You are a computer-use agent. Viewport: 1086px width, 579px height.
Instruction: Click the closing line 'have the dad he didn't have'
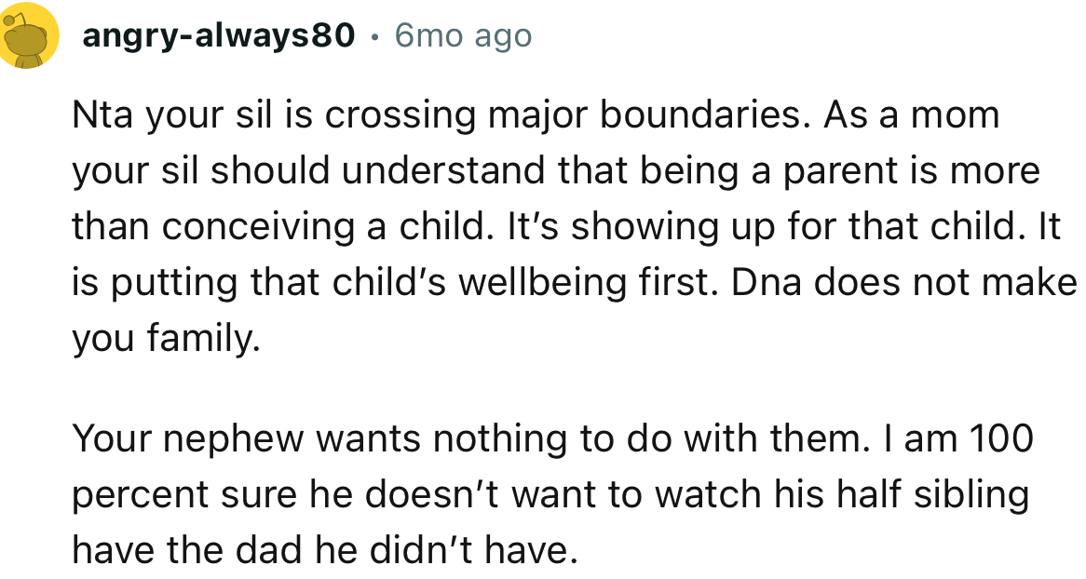(x=324, y=550)
